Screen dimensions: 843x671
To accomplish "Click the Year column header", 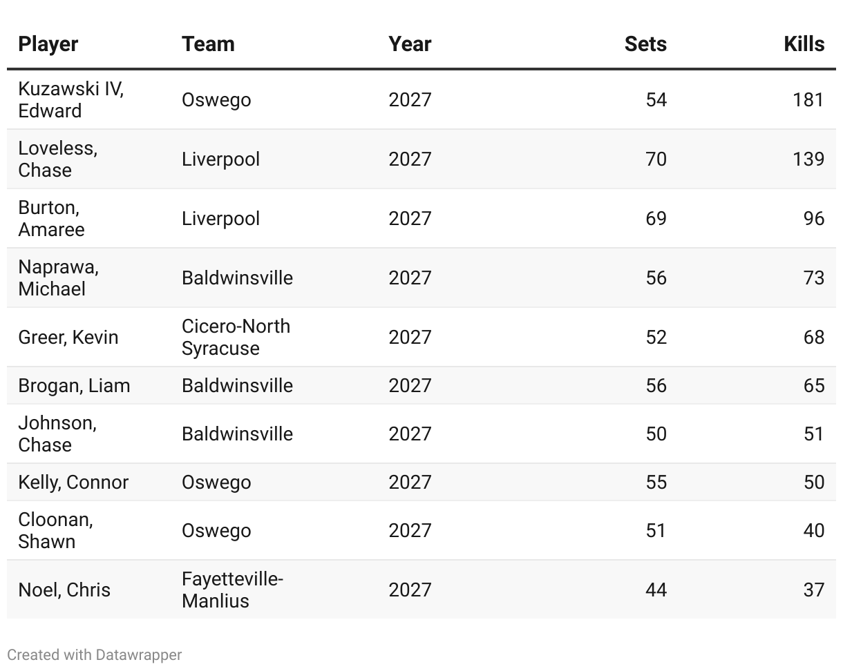I will point(410,44).
